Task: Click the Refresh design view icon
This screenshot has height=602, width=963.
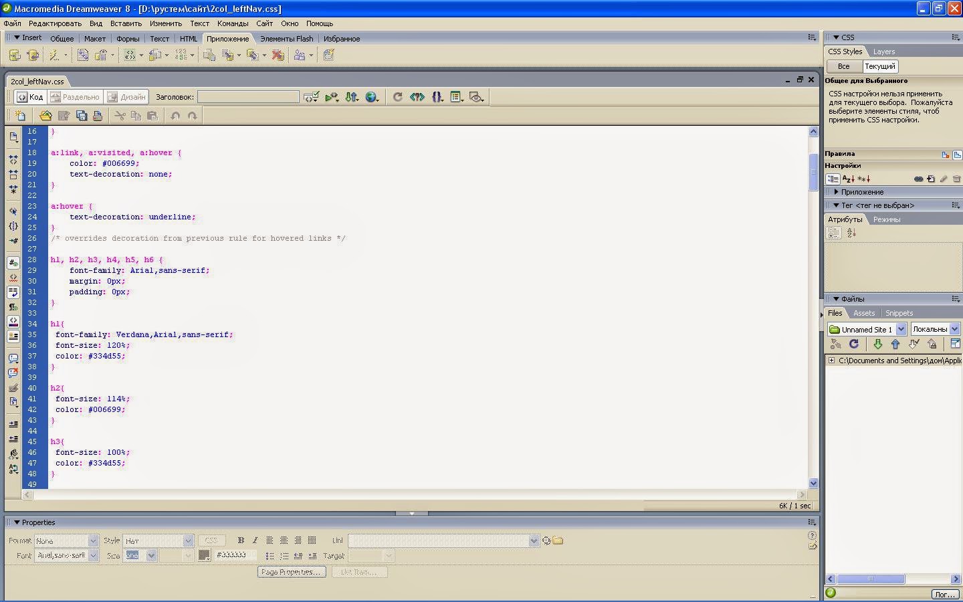Action: (397, 97)
